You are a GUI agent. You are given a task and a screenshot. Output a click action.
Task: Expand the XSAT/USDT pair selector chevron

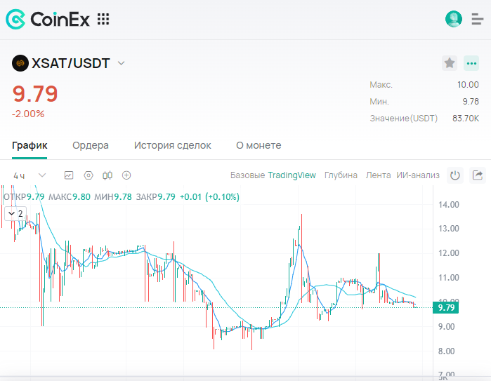pos(122,63)
